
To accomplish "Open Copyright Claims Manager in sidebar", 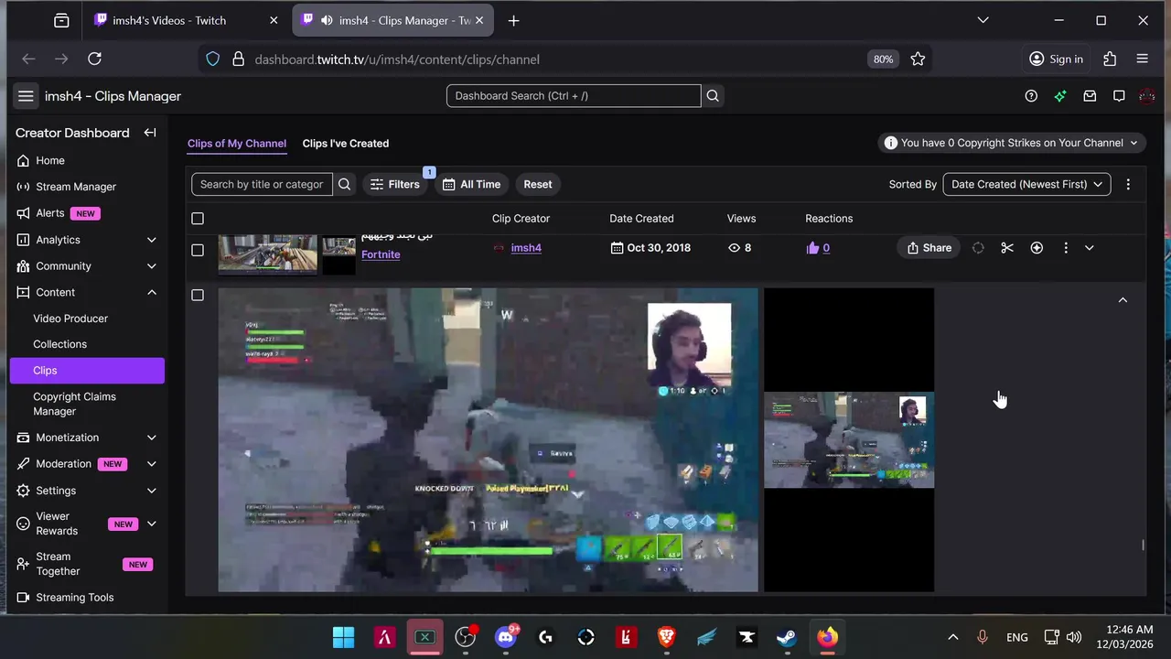I will click(74, 404).
